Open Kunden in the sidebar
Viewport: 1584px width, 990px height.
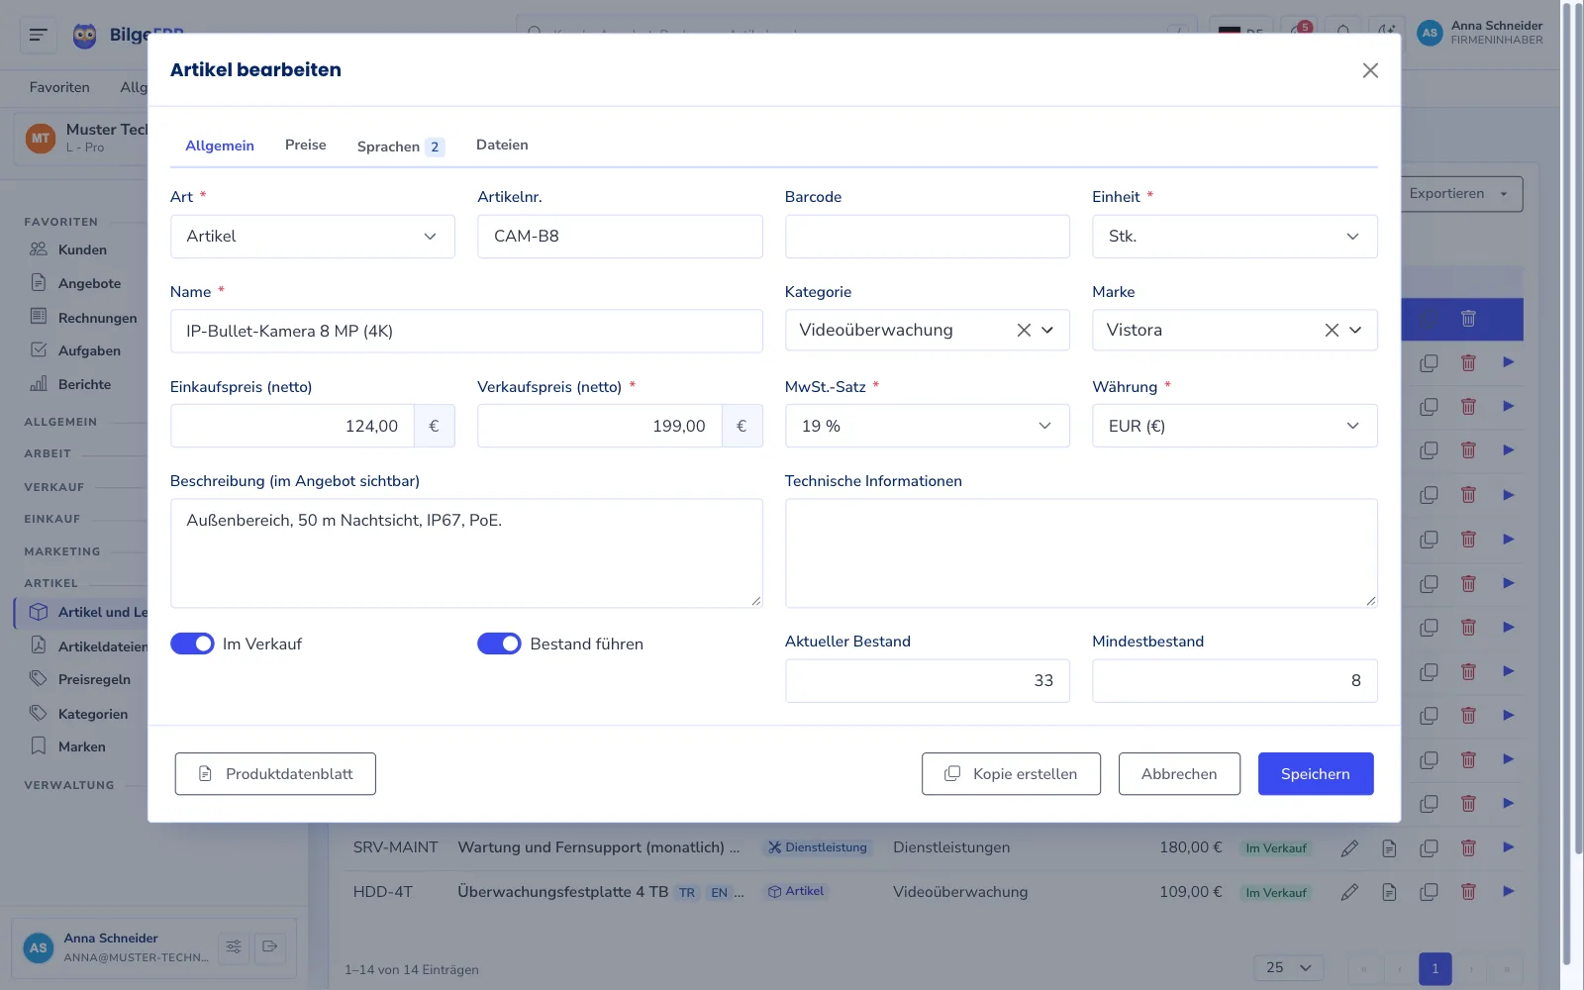tap(82, 249)
